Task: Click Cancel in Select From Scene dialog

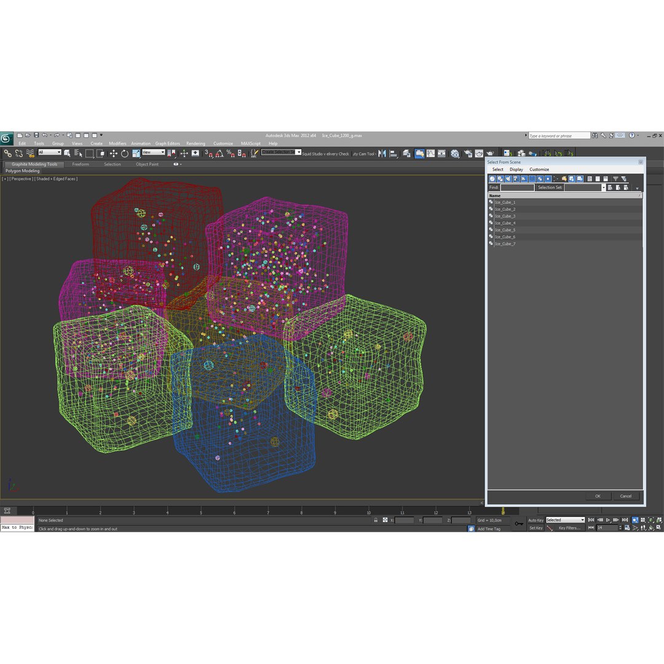Action: [626, 496]
